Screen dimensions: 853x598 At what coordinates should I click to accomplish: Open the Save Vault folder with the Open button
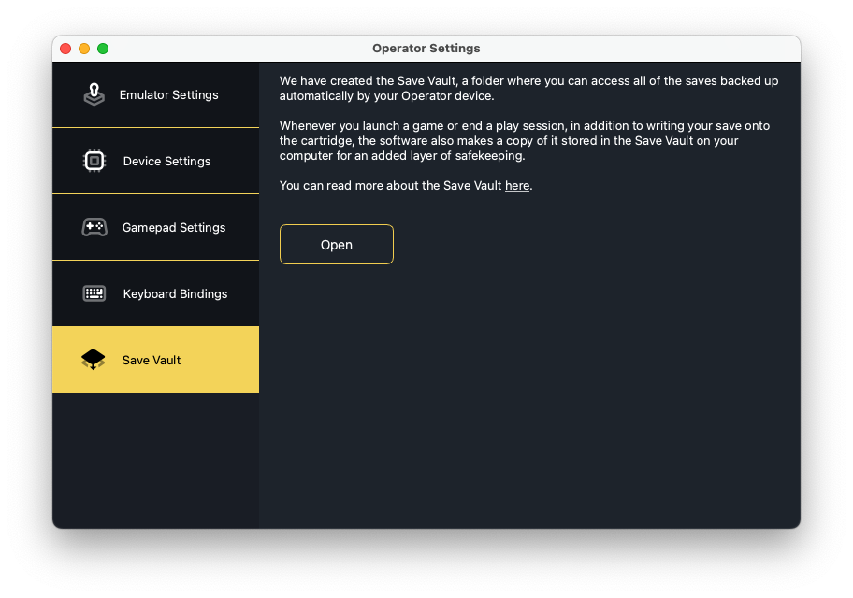336,245
